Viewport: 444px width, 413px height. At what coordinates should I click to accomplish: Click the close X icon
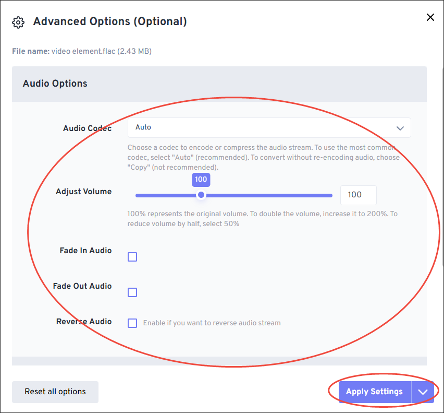tap(430, 17)
